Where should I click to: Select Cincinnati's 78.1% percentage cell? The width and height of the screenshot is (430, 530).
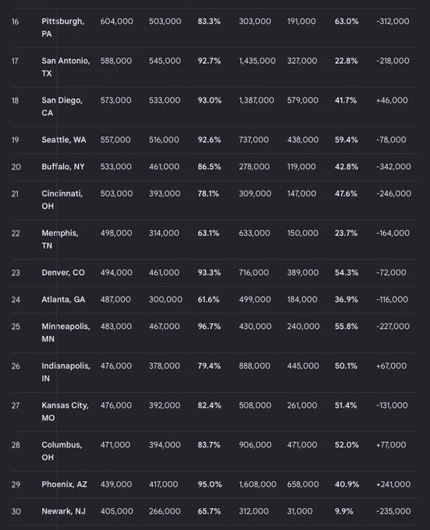(208, 193)
